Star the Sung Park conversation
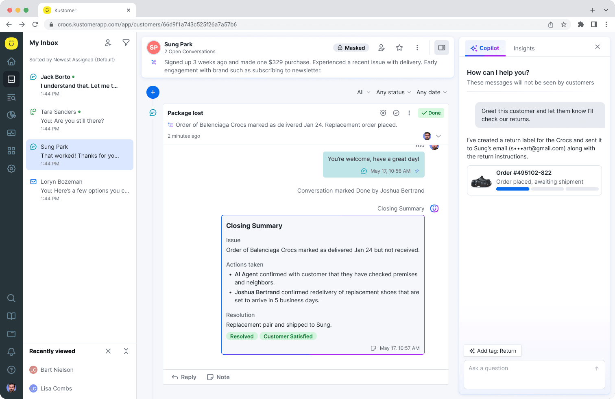This screenshot has width=615, height=399. (x=399, y=48)
